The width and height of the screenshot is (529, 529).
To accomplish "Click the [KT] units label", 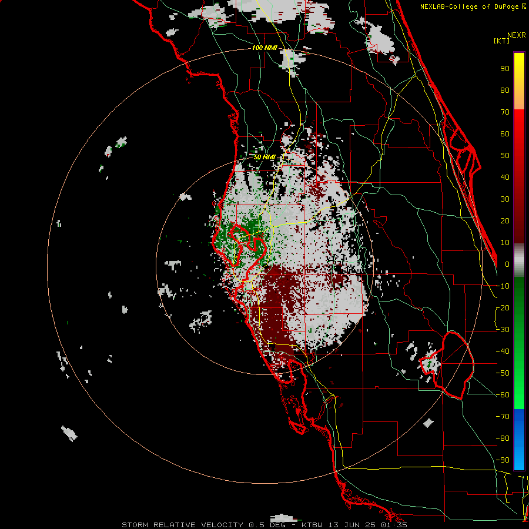I will tap(502, 41).
